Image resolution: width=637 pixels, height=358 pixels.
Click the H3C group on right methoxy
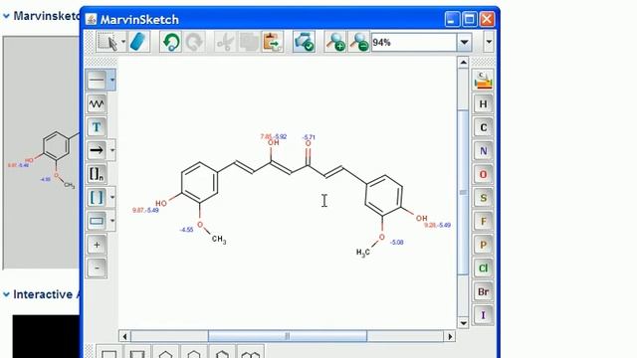click(x=363, y=253)
